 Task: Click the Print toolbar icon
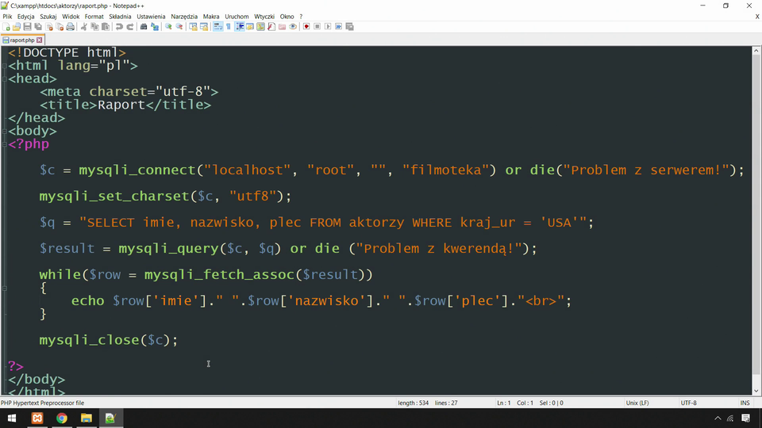pos(71,27)
